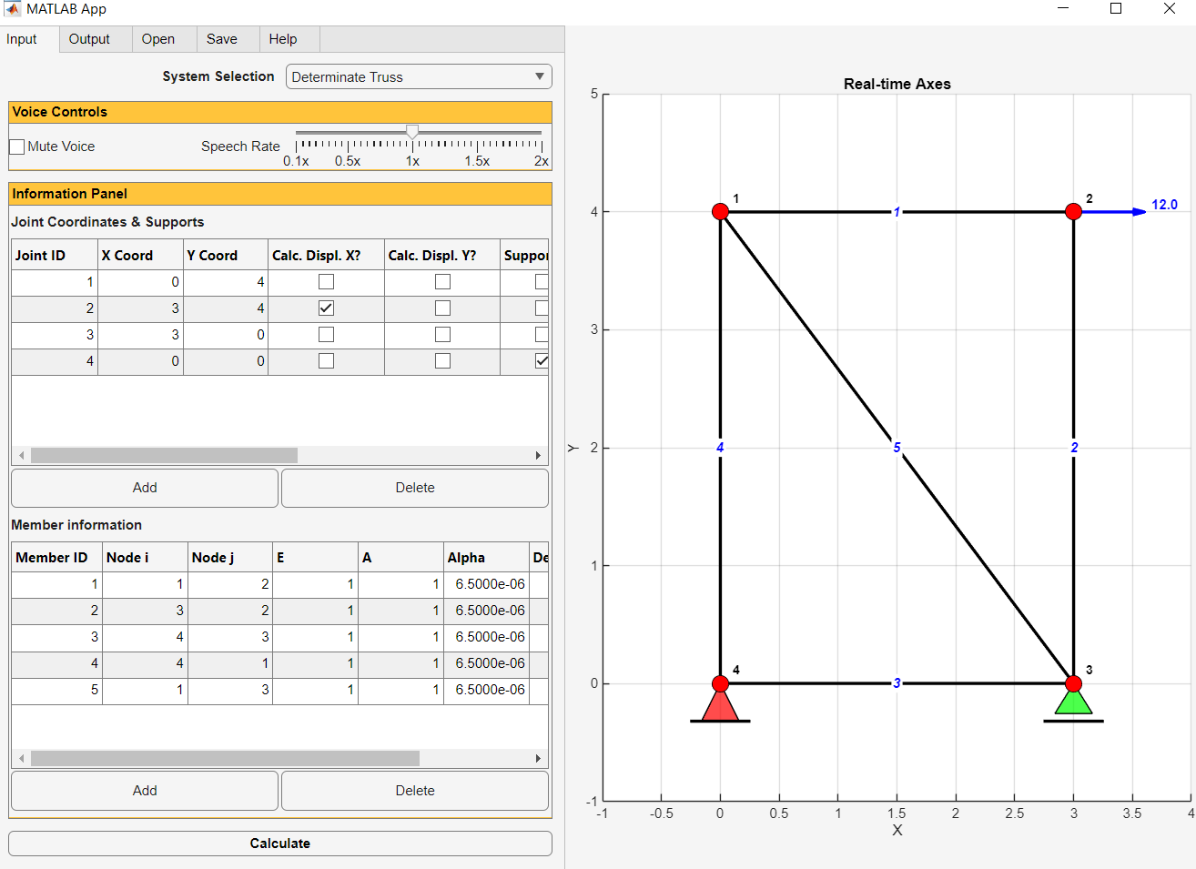
Task: Click the MATLAB logo in the title bar
Action: pyautogui.click(x=13, y=9)
